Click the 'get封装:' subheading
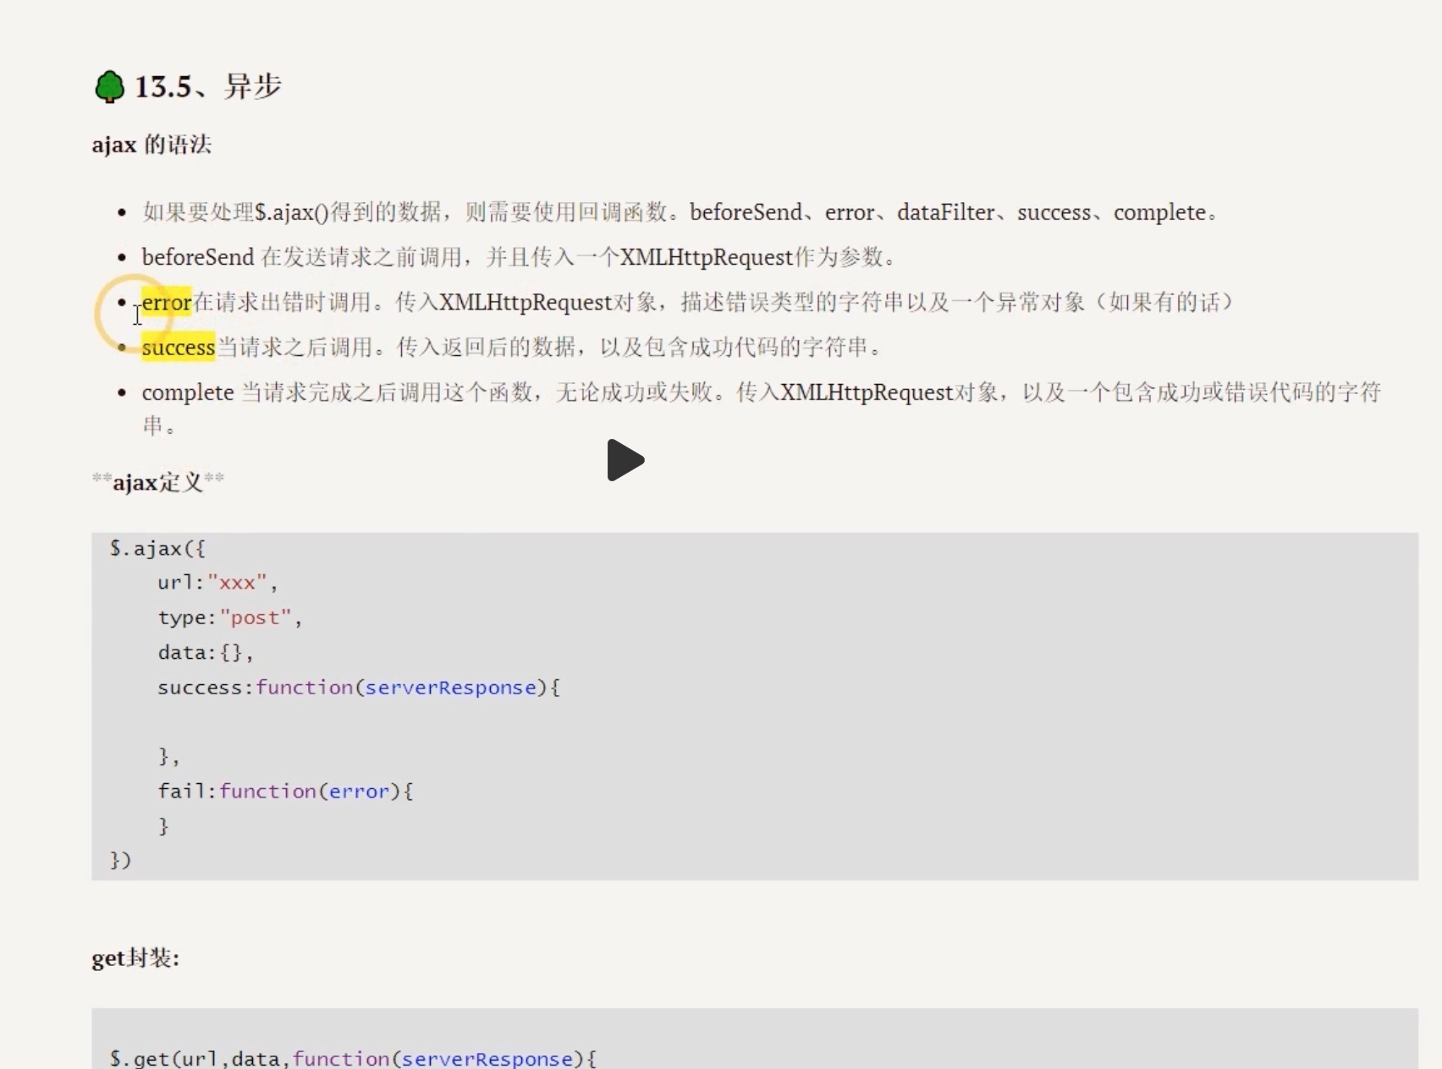The width and height of the screenshot is (1442, 1069). point(135,958)
